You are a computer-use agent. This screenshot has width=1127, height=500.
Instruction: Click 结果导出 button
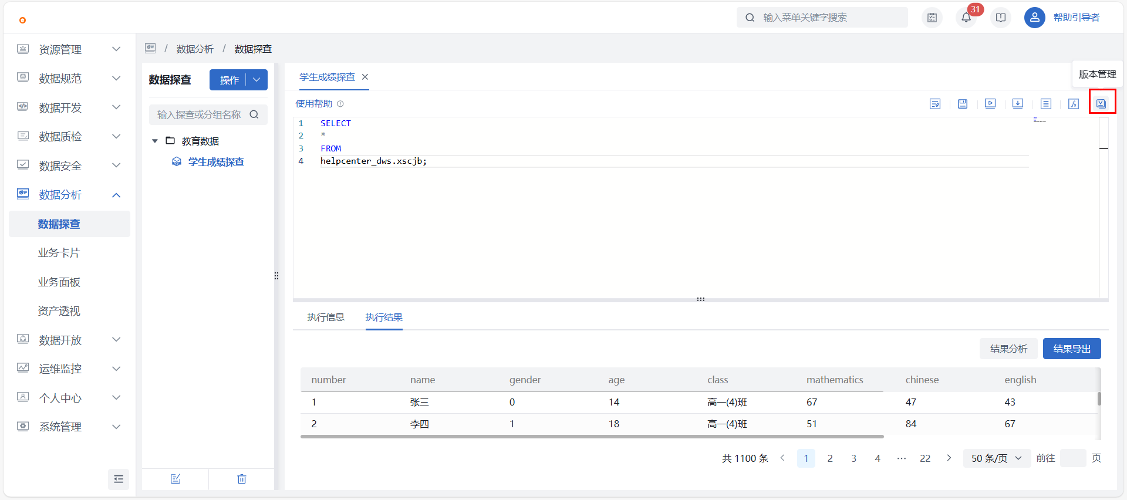coord(1072,349)
